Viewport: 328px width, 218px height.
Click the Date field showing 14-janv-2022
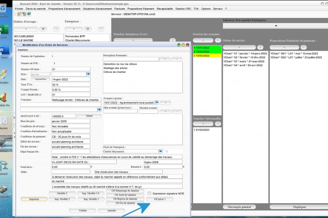point(71,79)
